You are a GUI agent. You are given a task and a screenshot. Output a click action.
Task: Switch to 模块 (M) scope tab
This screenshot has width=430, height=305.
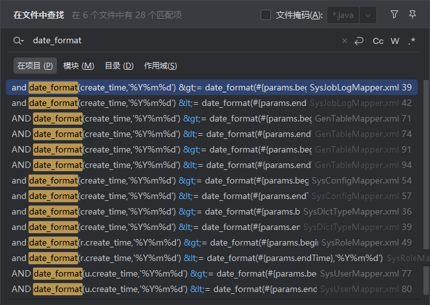pos(79,66)
